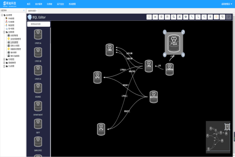Click the 订单员工 relation label
The width and height of the screenshot is (235, 157).
[125, 96]
